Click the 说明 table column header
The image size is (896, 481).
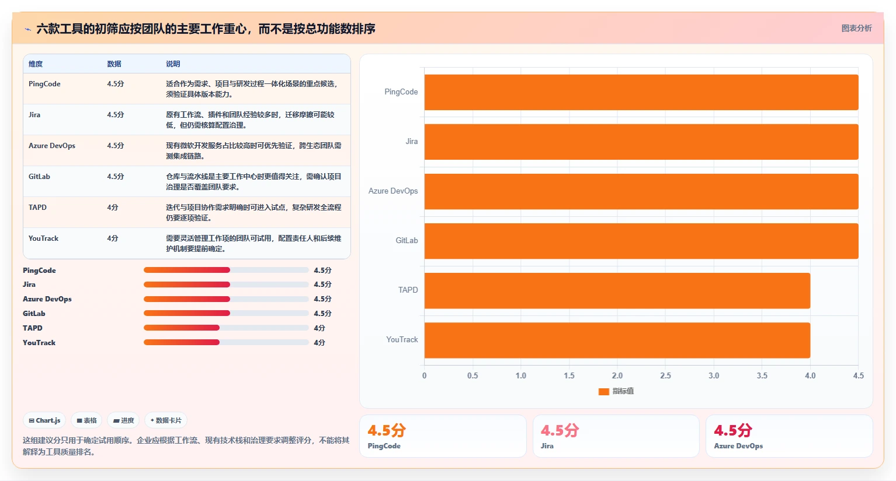pyautogui.click(x=173, y=64)
